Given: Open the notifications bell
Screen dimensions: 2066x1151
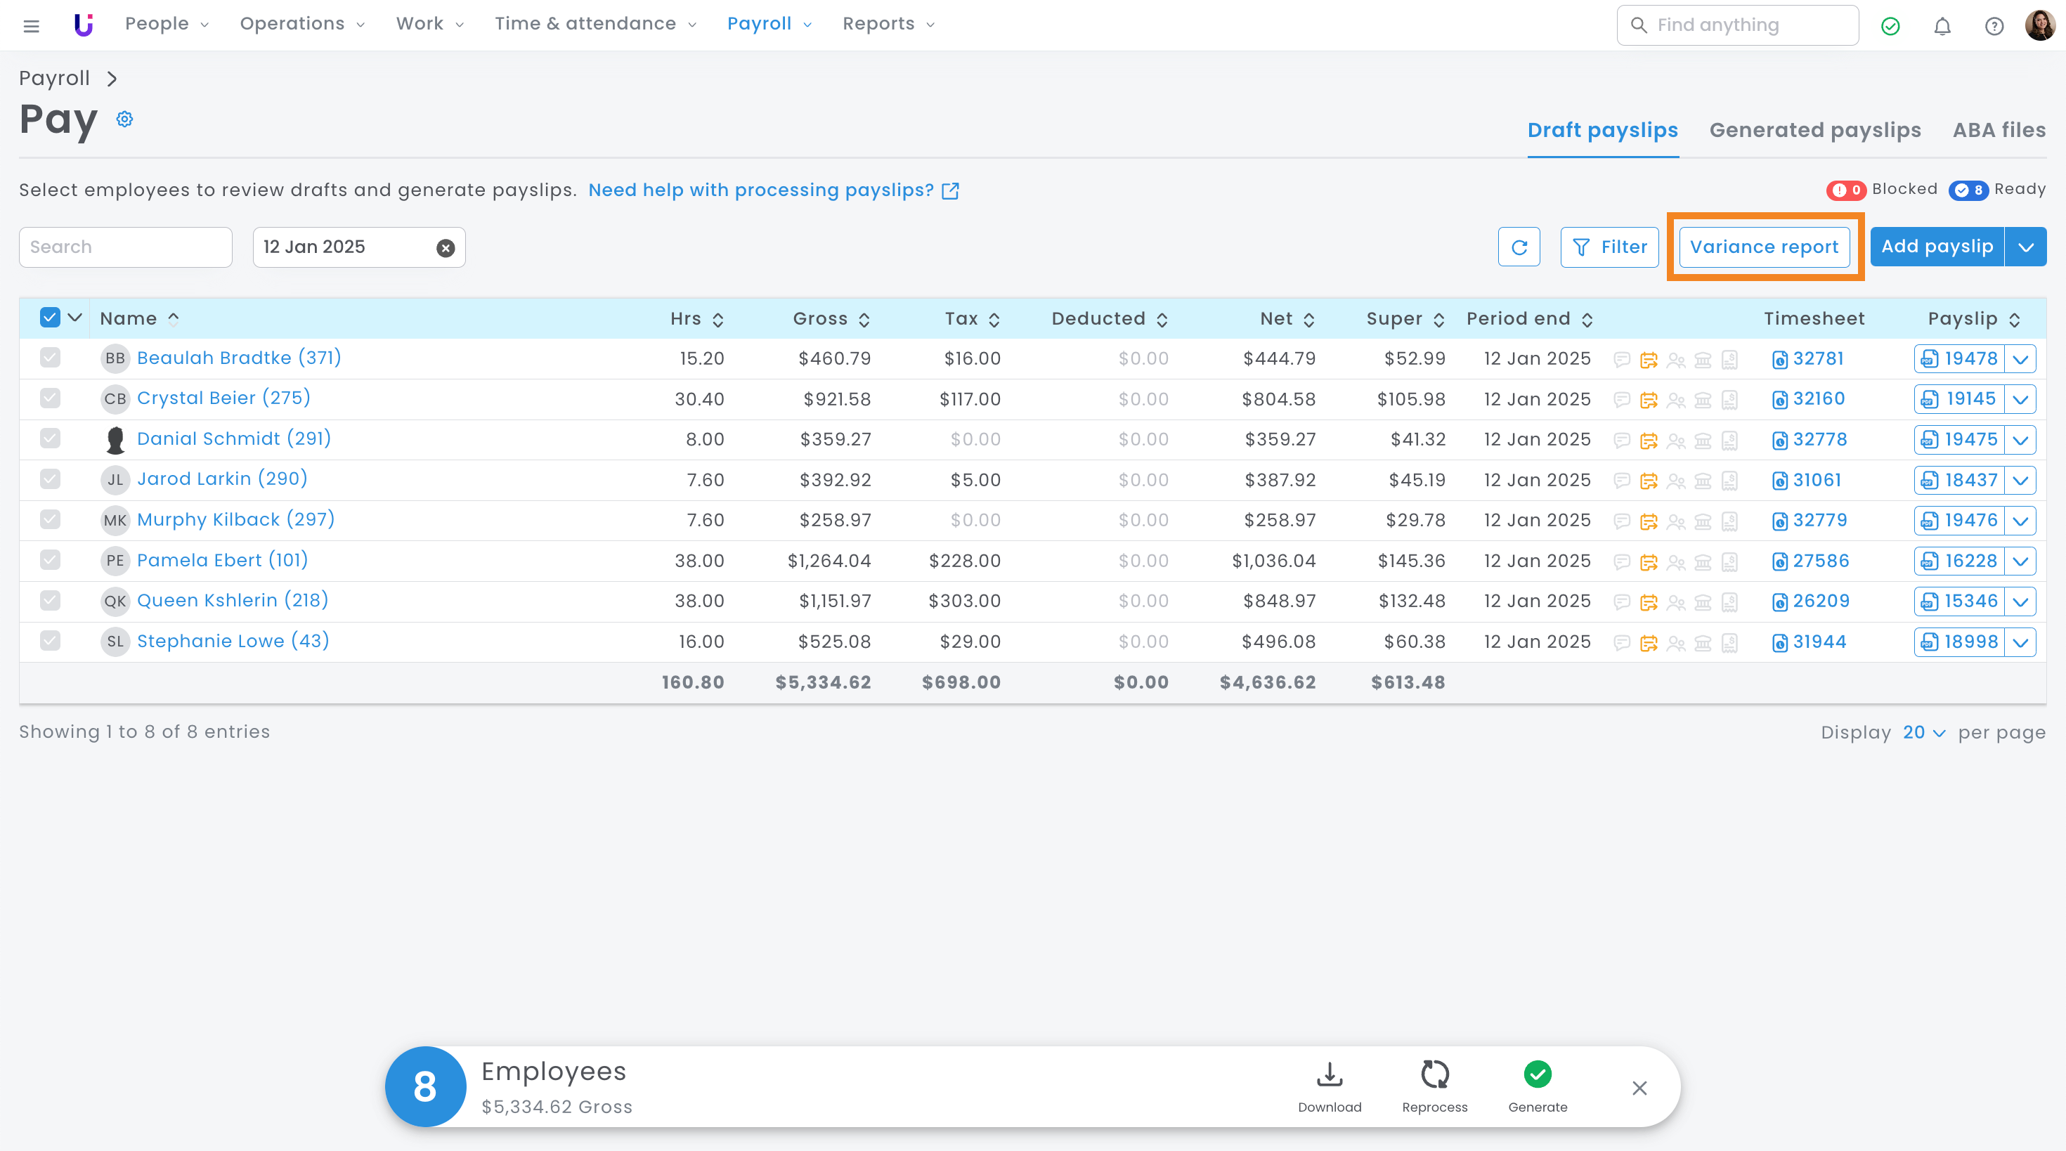Looking at the screenshot, I should tap(1942, 27).
